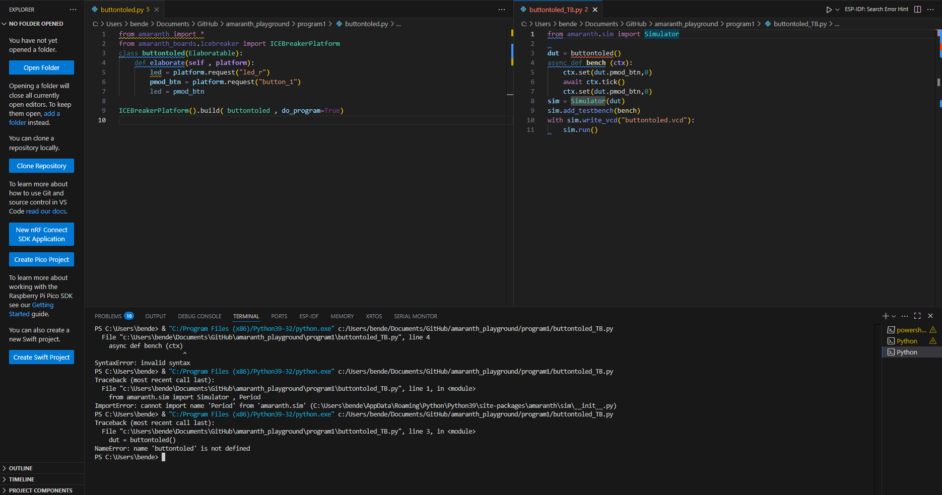Open Explorer views and more actions menu
Viewport: 942px width, 495px height.
73,10
